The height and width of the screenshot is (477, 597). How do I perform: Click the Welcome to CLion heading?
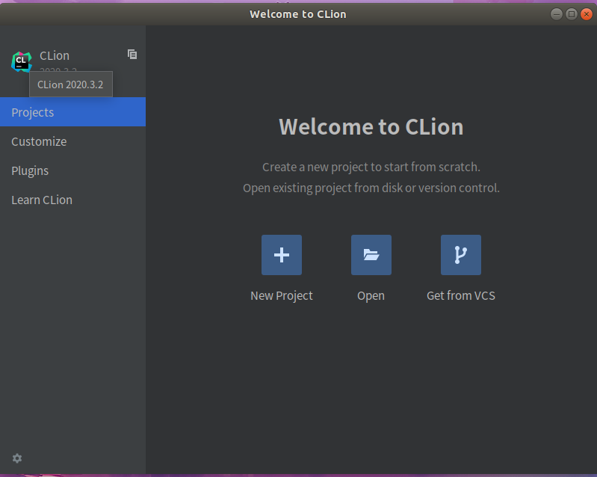(x=371, y=126)
